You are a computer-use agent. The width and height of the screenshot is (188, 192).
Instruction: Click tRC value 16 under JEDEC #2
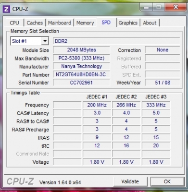(x=126, y=145)
